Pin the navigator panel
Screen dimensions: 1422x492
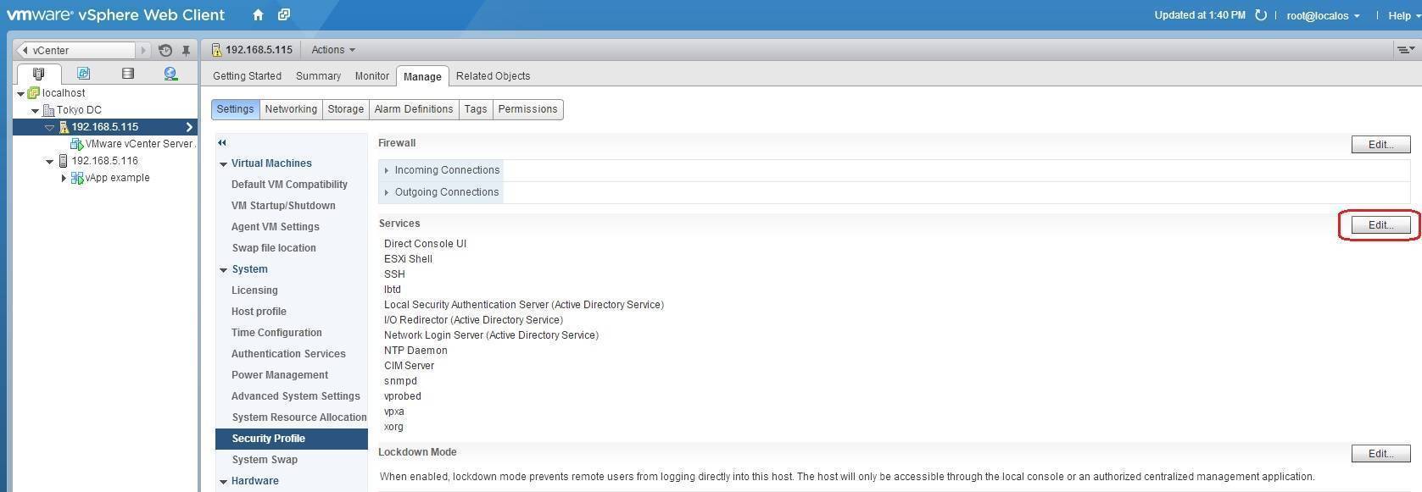coord(186,51)
